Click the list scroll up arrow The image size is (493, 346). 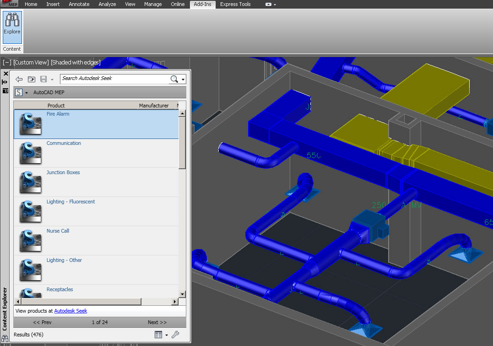tap(182, 113)
